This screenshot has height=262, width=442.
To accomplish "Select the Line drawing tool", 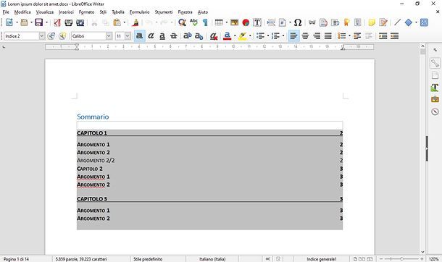I will pos(398,22).
